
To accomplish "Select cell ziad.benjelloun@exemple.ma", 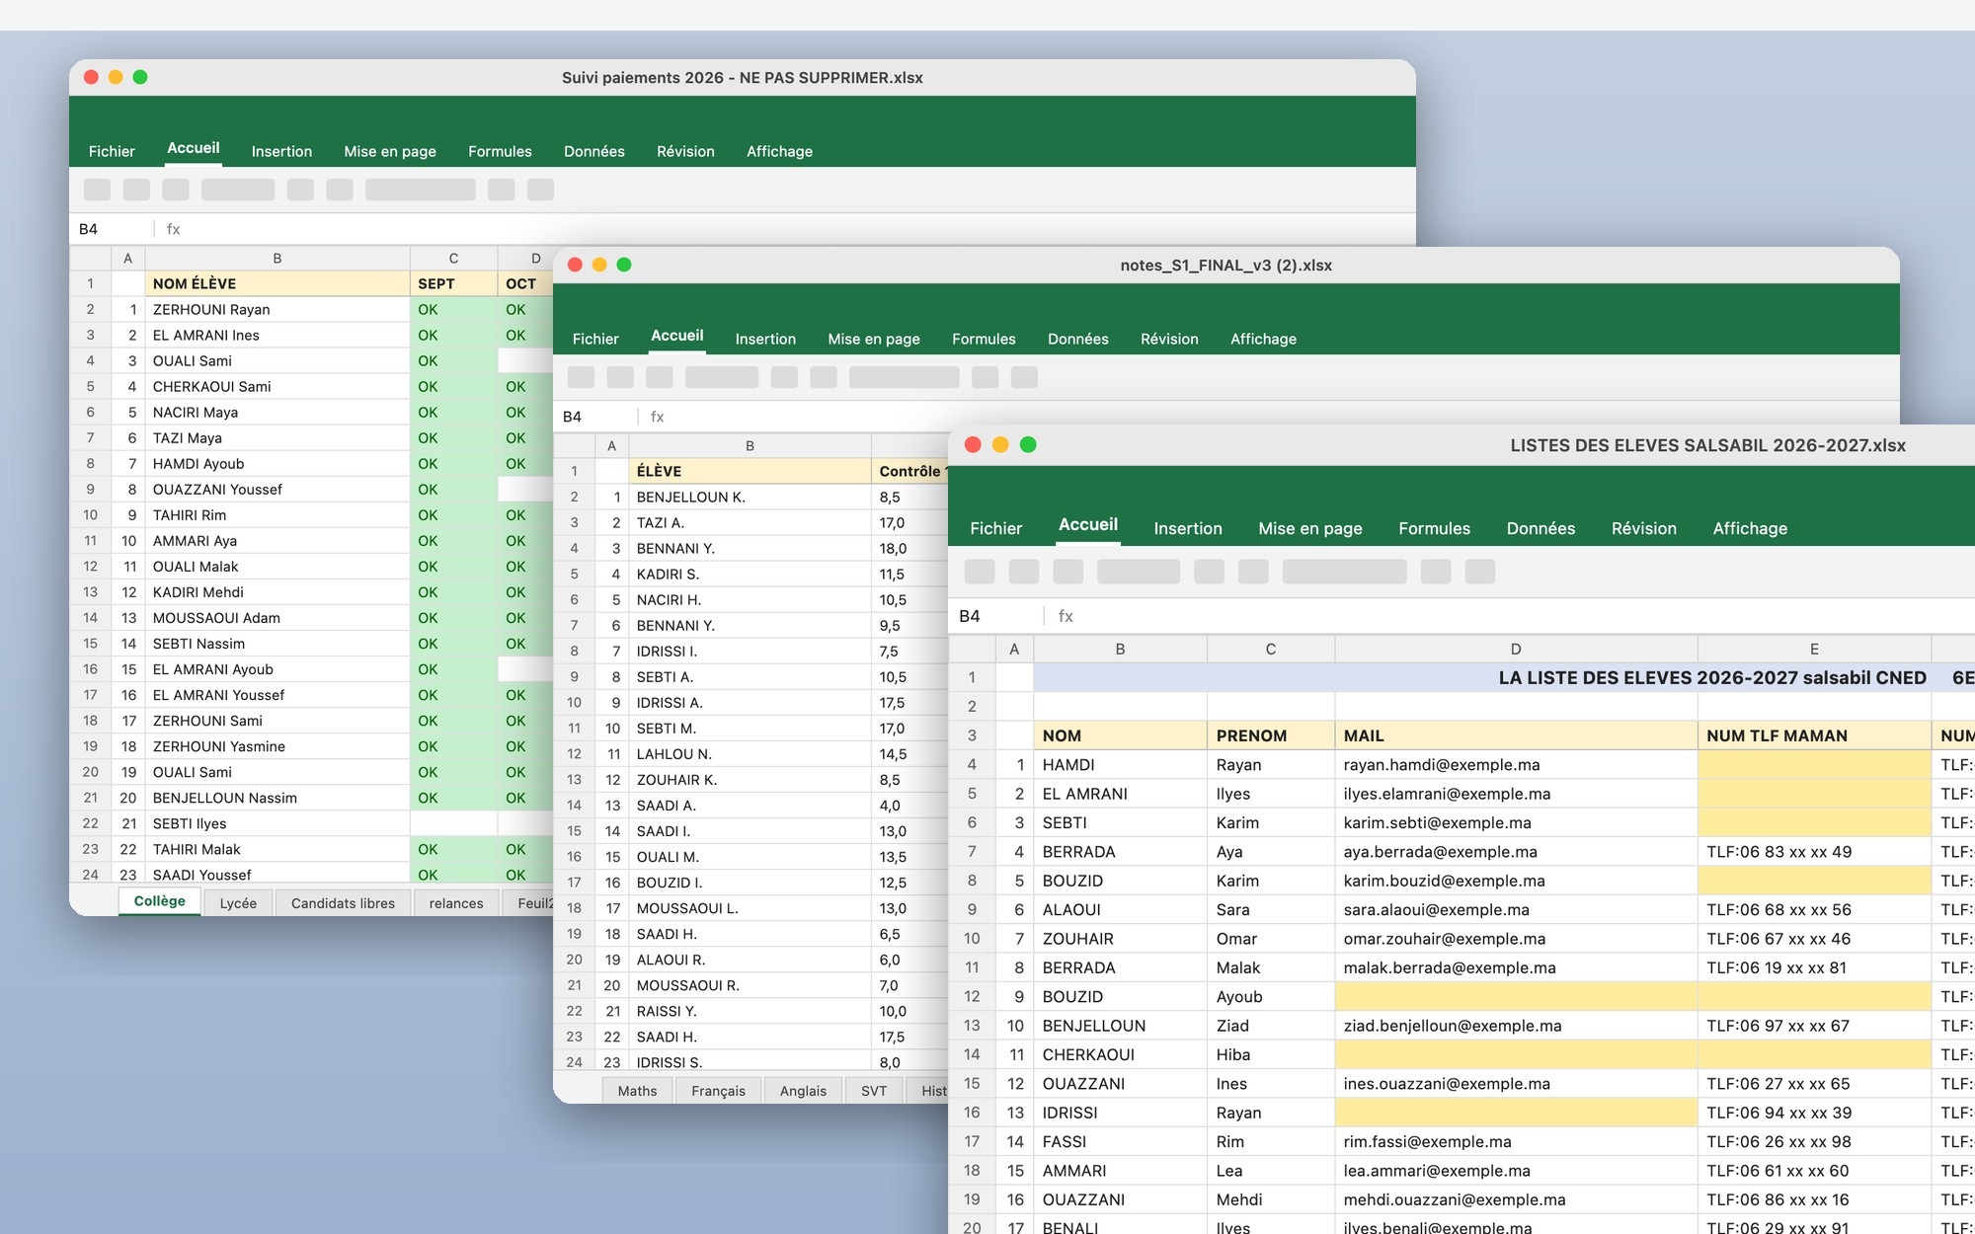I will [1516, 1026].
